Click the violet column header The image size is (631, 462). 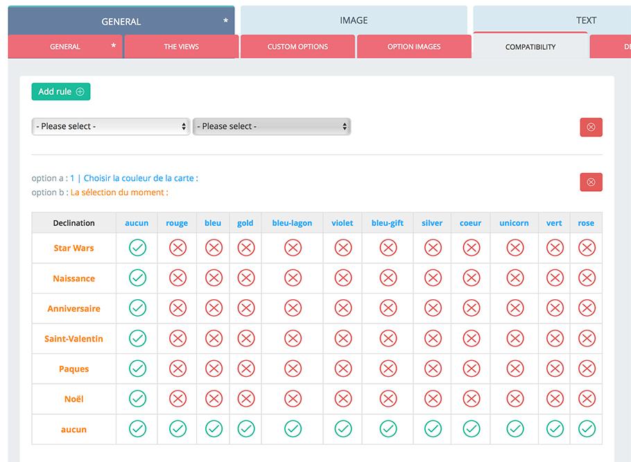tap(342, 223)
